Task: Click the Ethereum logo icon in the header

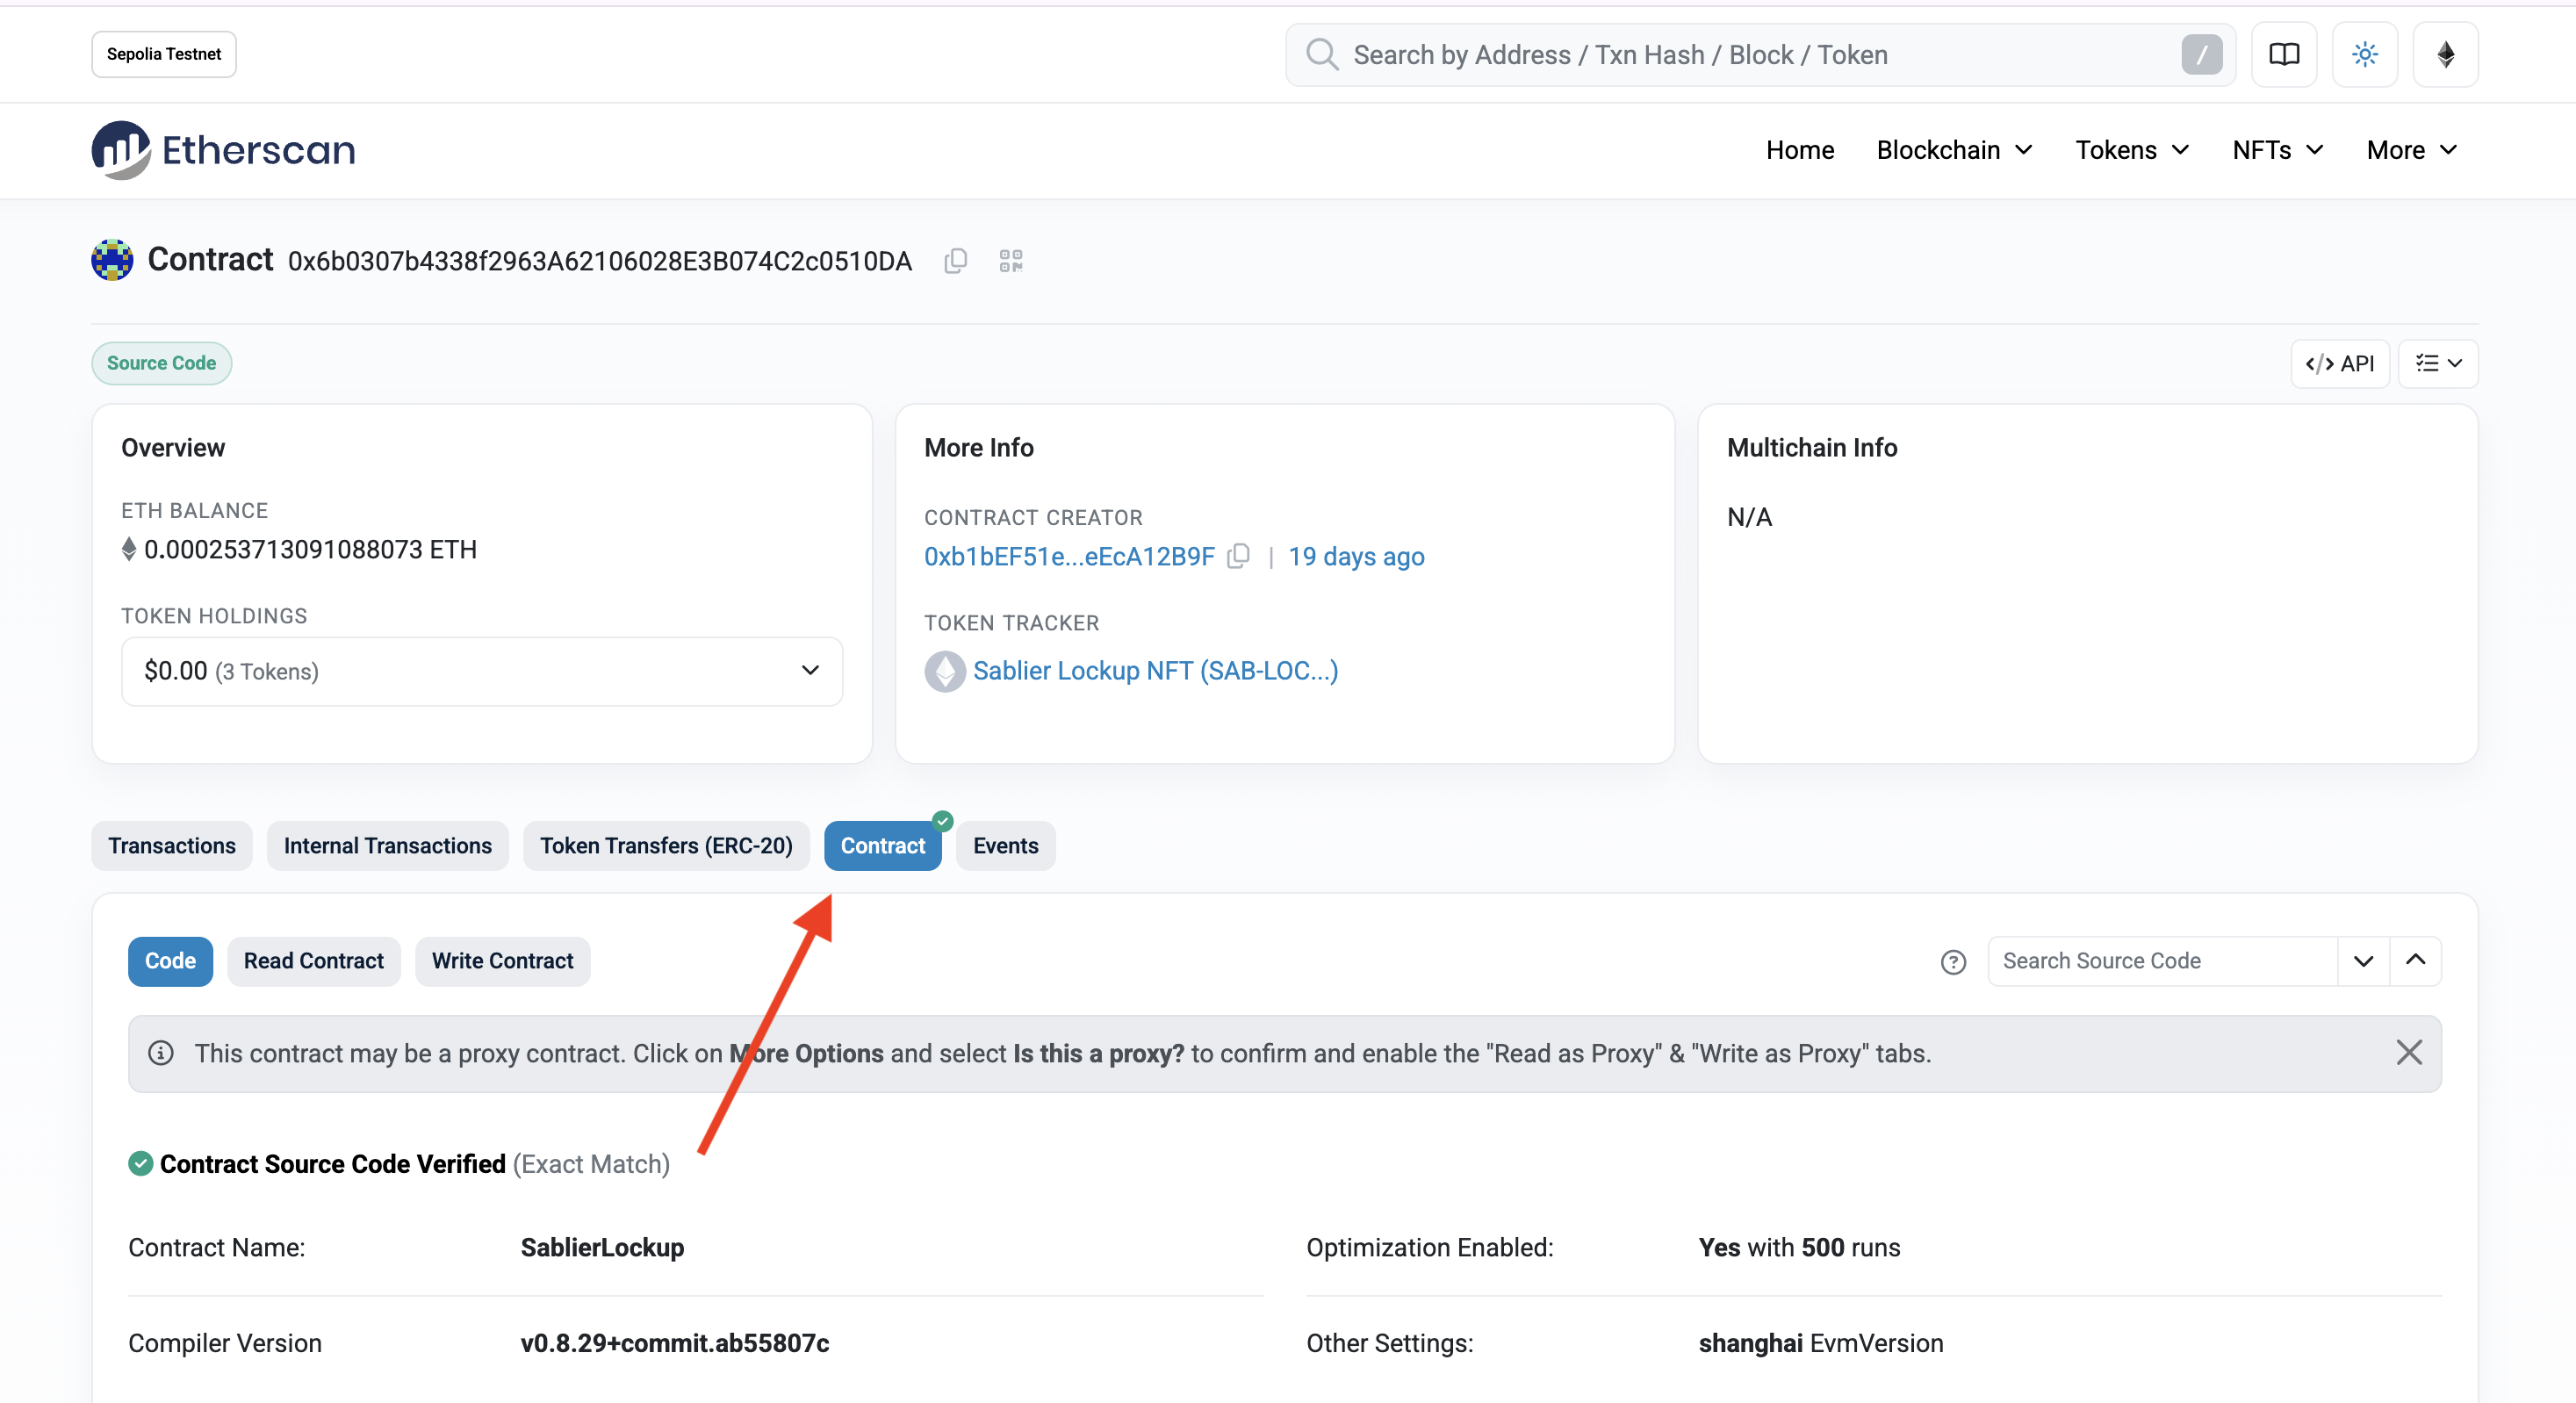Action: [2445, 54]
